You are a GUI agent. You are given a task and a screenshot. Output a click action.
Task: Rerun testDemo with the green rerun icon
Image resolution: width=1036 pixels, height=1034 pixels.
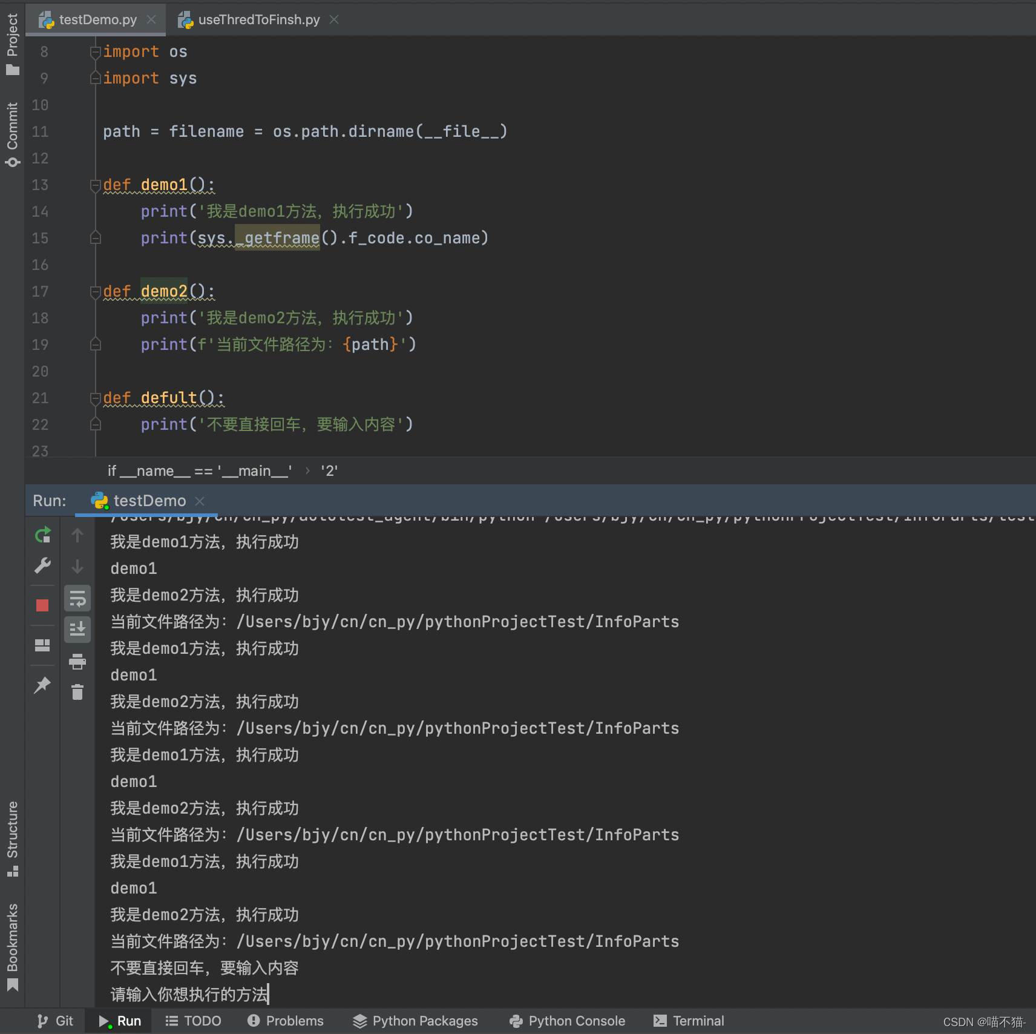pos(42,535)
